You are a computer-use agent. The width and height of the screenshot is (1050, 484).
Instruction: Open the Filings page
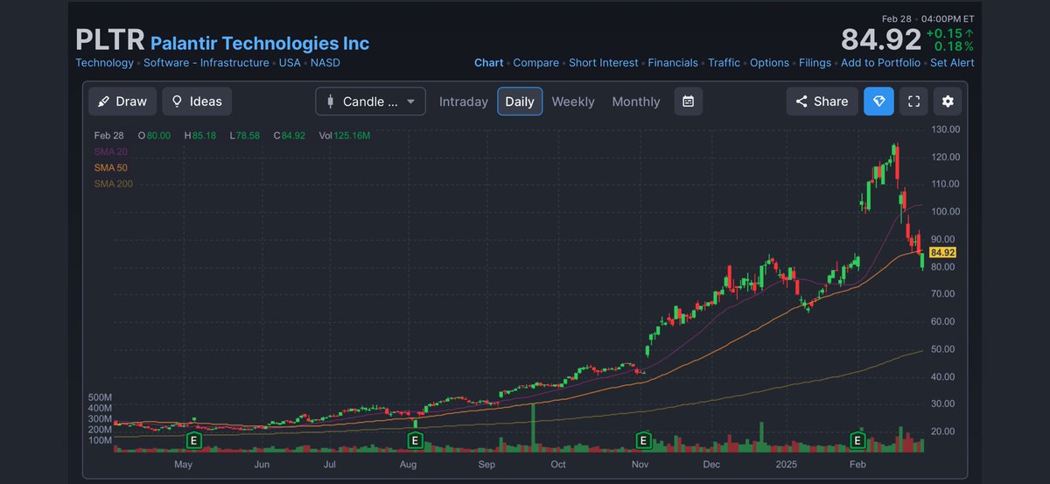tap(815, 63)
